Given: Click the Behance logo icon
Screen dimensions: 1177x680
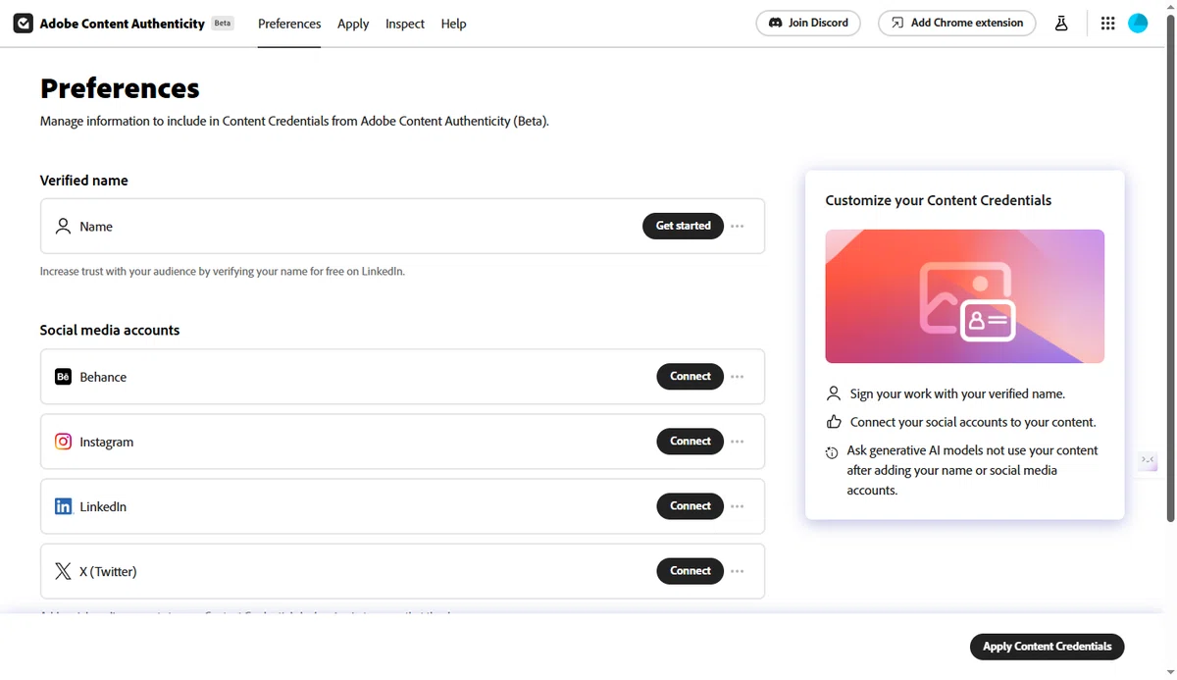Looking at the screenshot, I should (x=63, y=377).
